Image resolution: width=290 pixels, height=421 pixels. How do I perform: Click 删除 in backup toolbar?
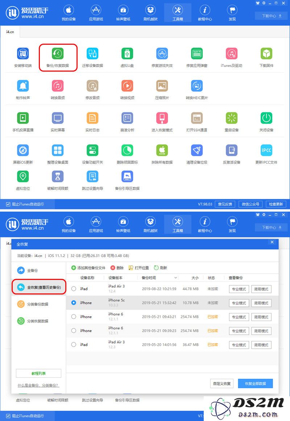pos(117,268)
